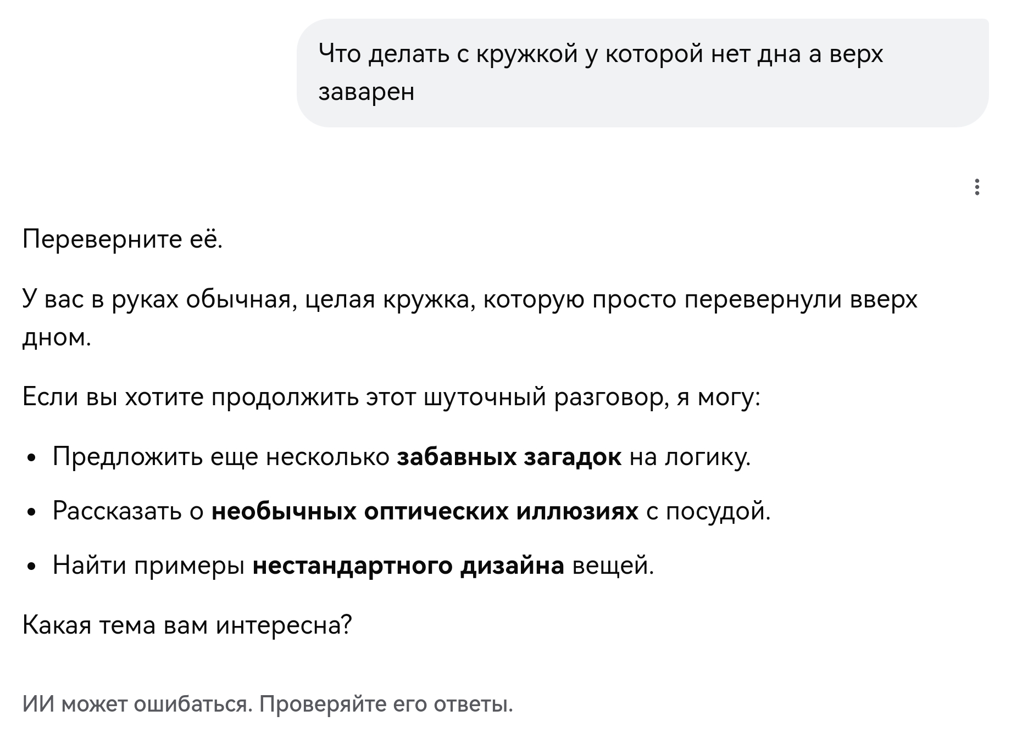Click the paragraph starting "У вас в руках"
This screenshot has width=1011, height=744.
click(470, 318)
